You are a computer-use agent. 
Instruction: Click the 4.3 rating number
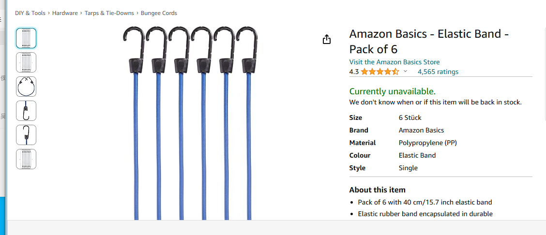point(354,72)
